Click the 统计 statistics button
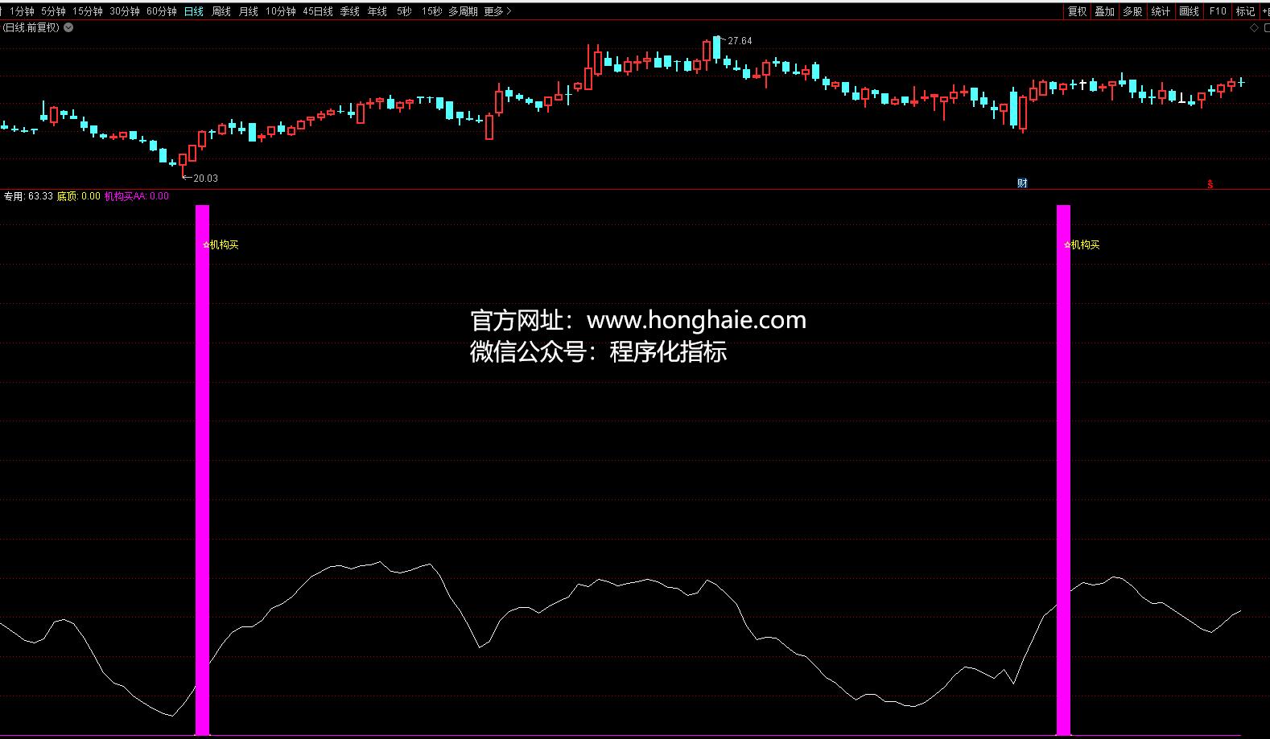This screenshot has width=1270, height=739. (1161, 11)
